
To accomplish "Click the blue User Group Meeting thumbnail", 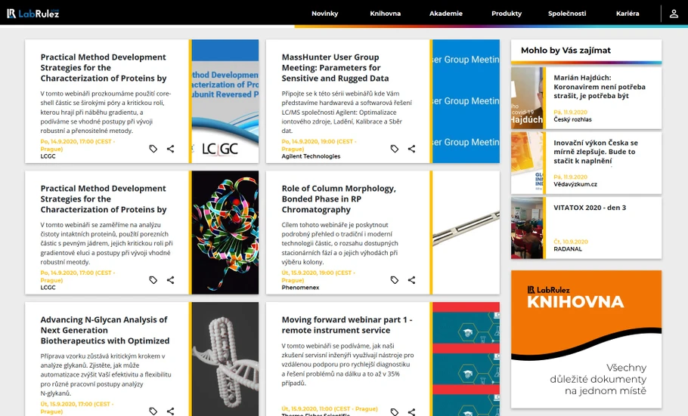I will tap(466, 101).
